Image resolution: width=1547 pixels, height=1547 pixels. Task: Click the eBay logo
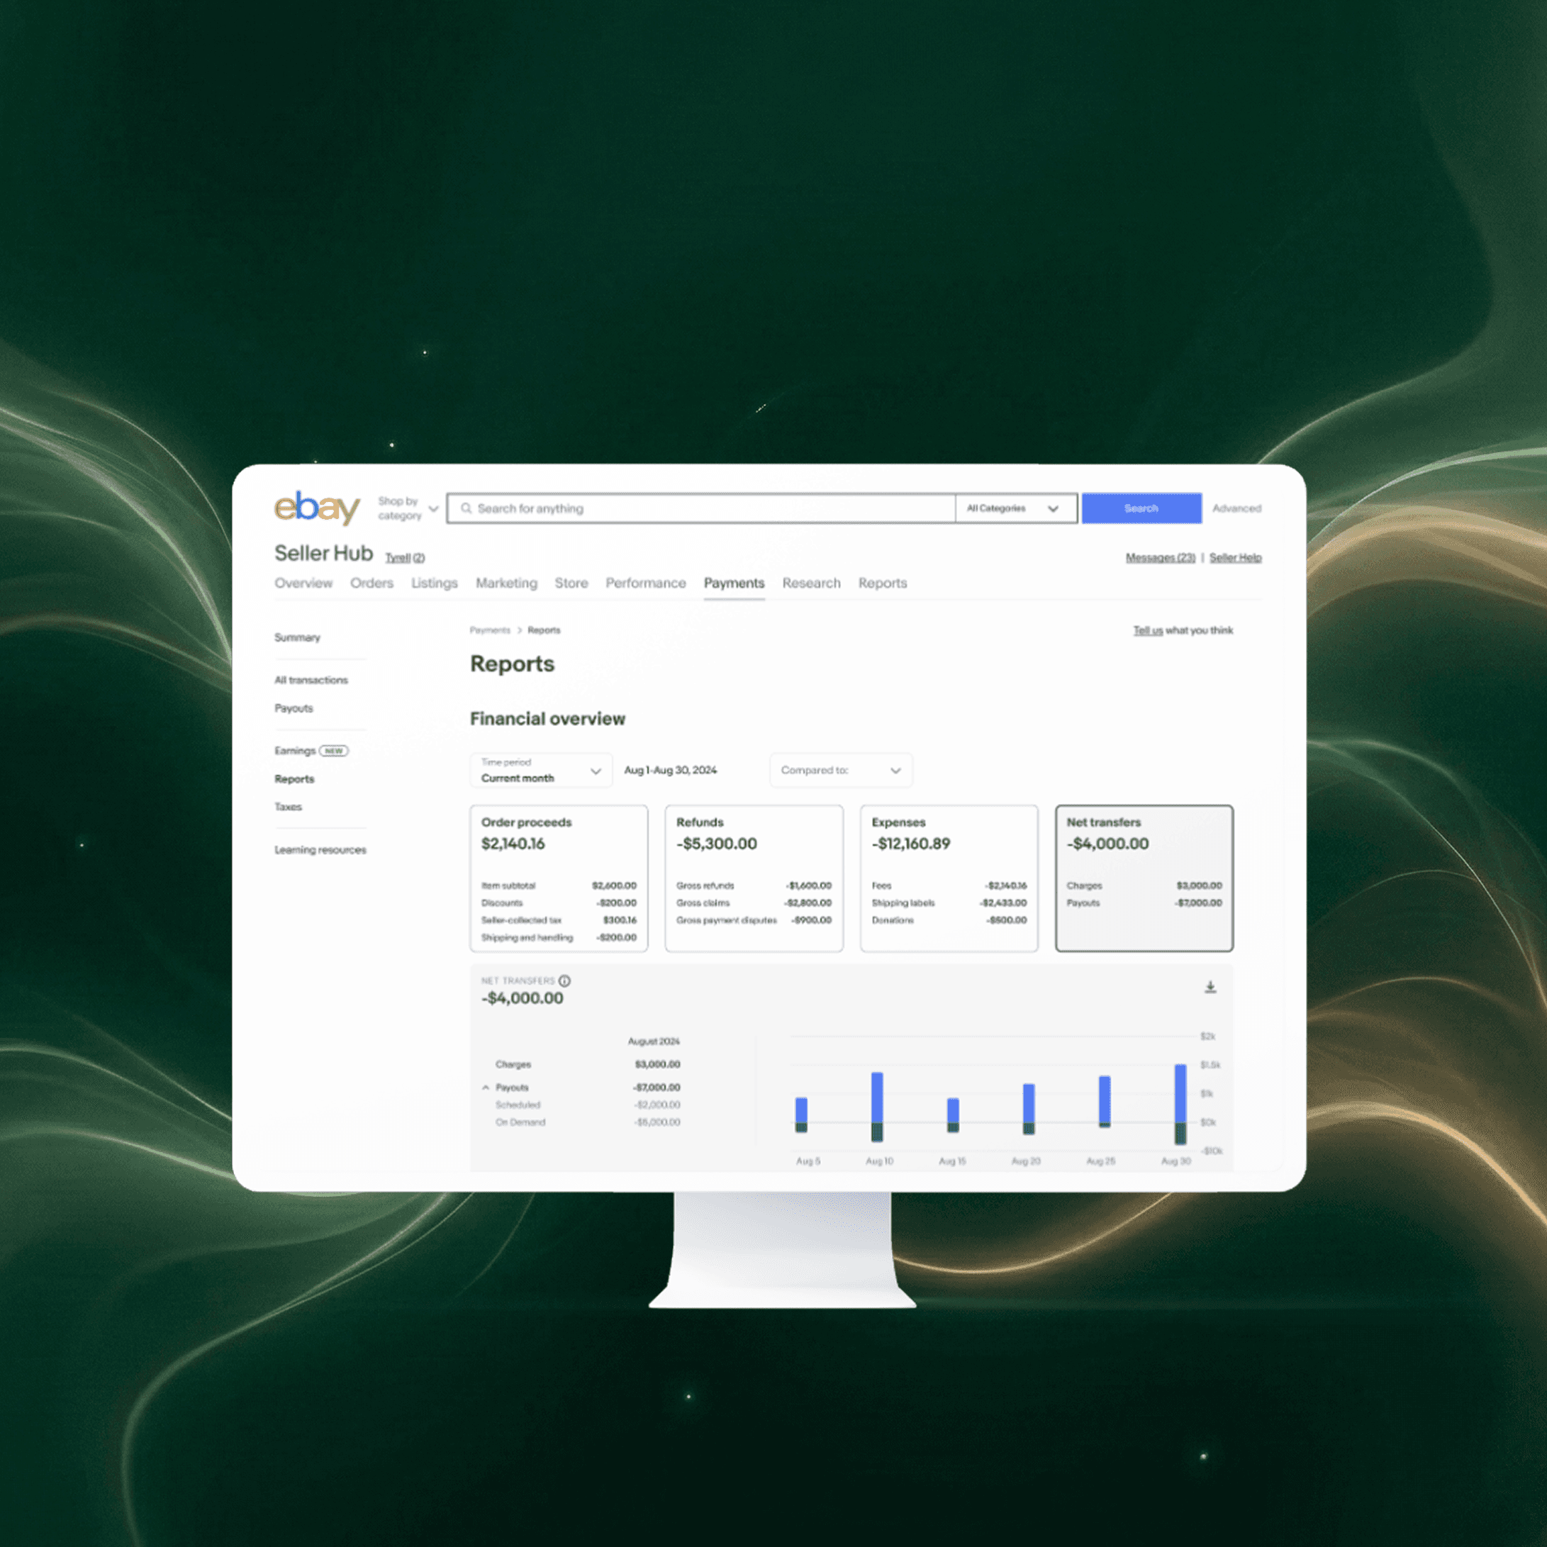point(317,508)
